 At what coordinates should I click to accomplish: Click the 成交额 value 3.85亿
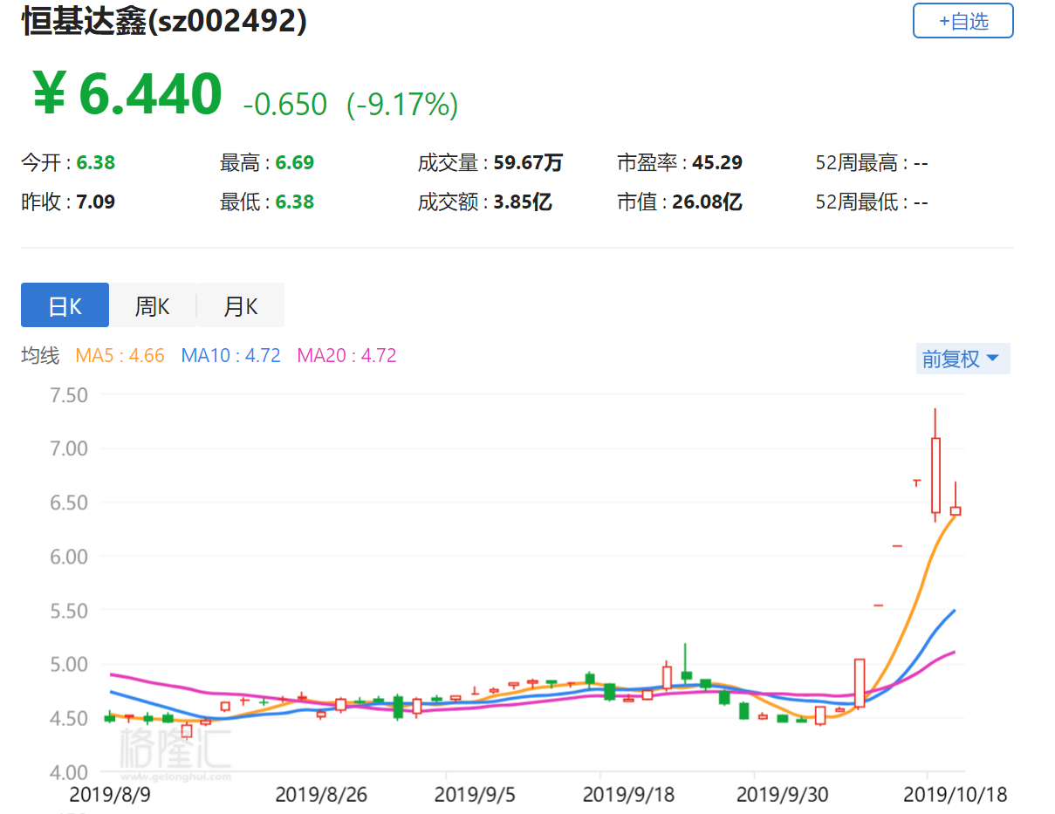point(523,202)
